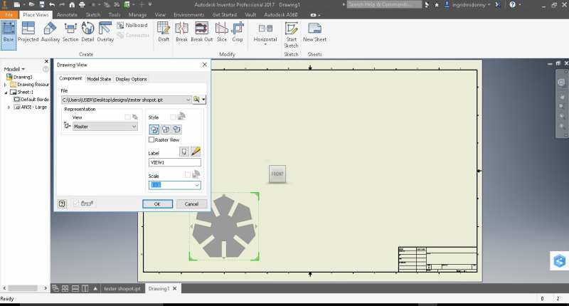The width and height of the screenshot is (569, 306).
Task: Click the Label field VIEW1
Action: click(174, 163)
